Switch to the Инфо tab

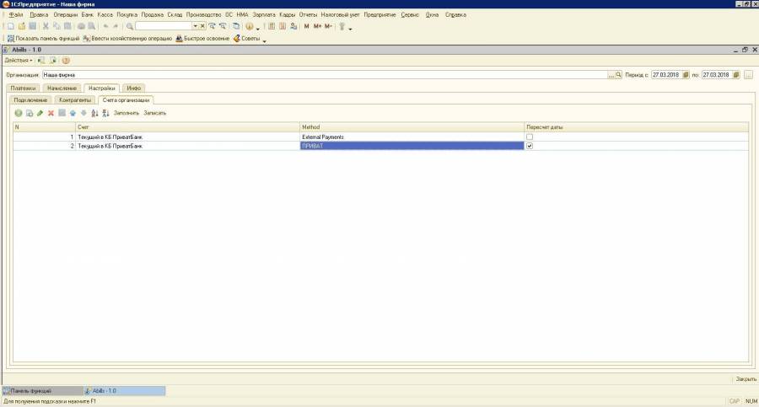click(133, 88)
